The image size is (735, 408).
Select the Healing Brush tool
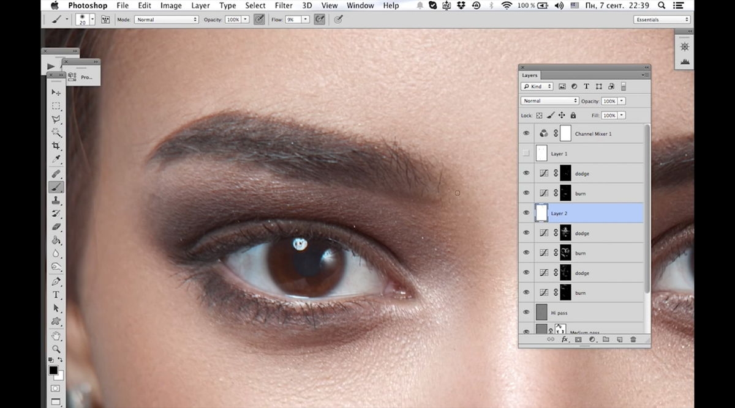[56, 174]
